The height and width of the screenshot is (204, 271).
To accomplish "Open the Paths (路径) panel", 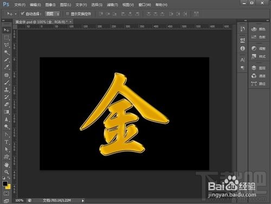I will coord(259,84).
